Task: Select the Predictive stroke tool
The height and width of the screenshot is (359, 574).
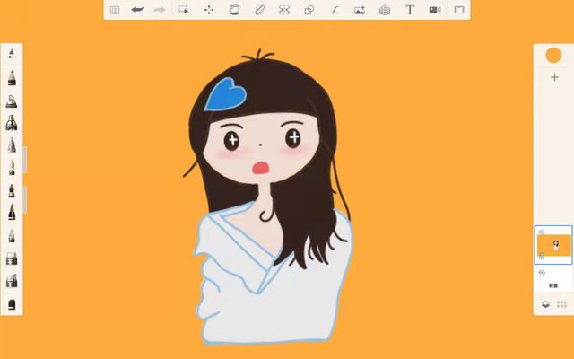Action: pos(335,10)
